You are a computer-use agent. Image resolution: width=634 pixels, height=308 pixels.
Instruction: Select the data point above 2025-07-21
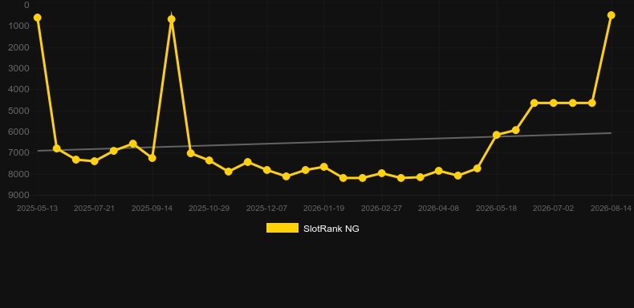point(95,161)
